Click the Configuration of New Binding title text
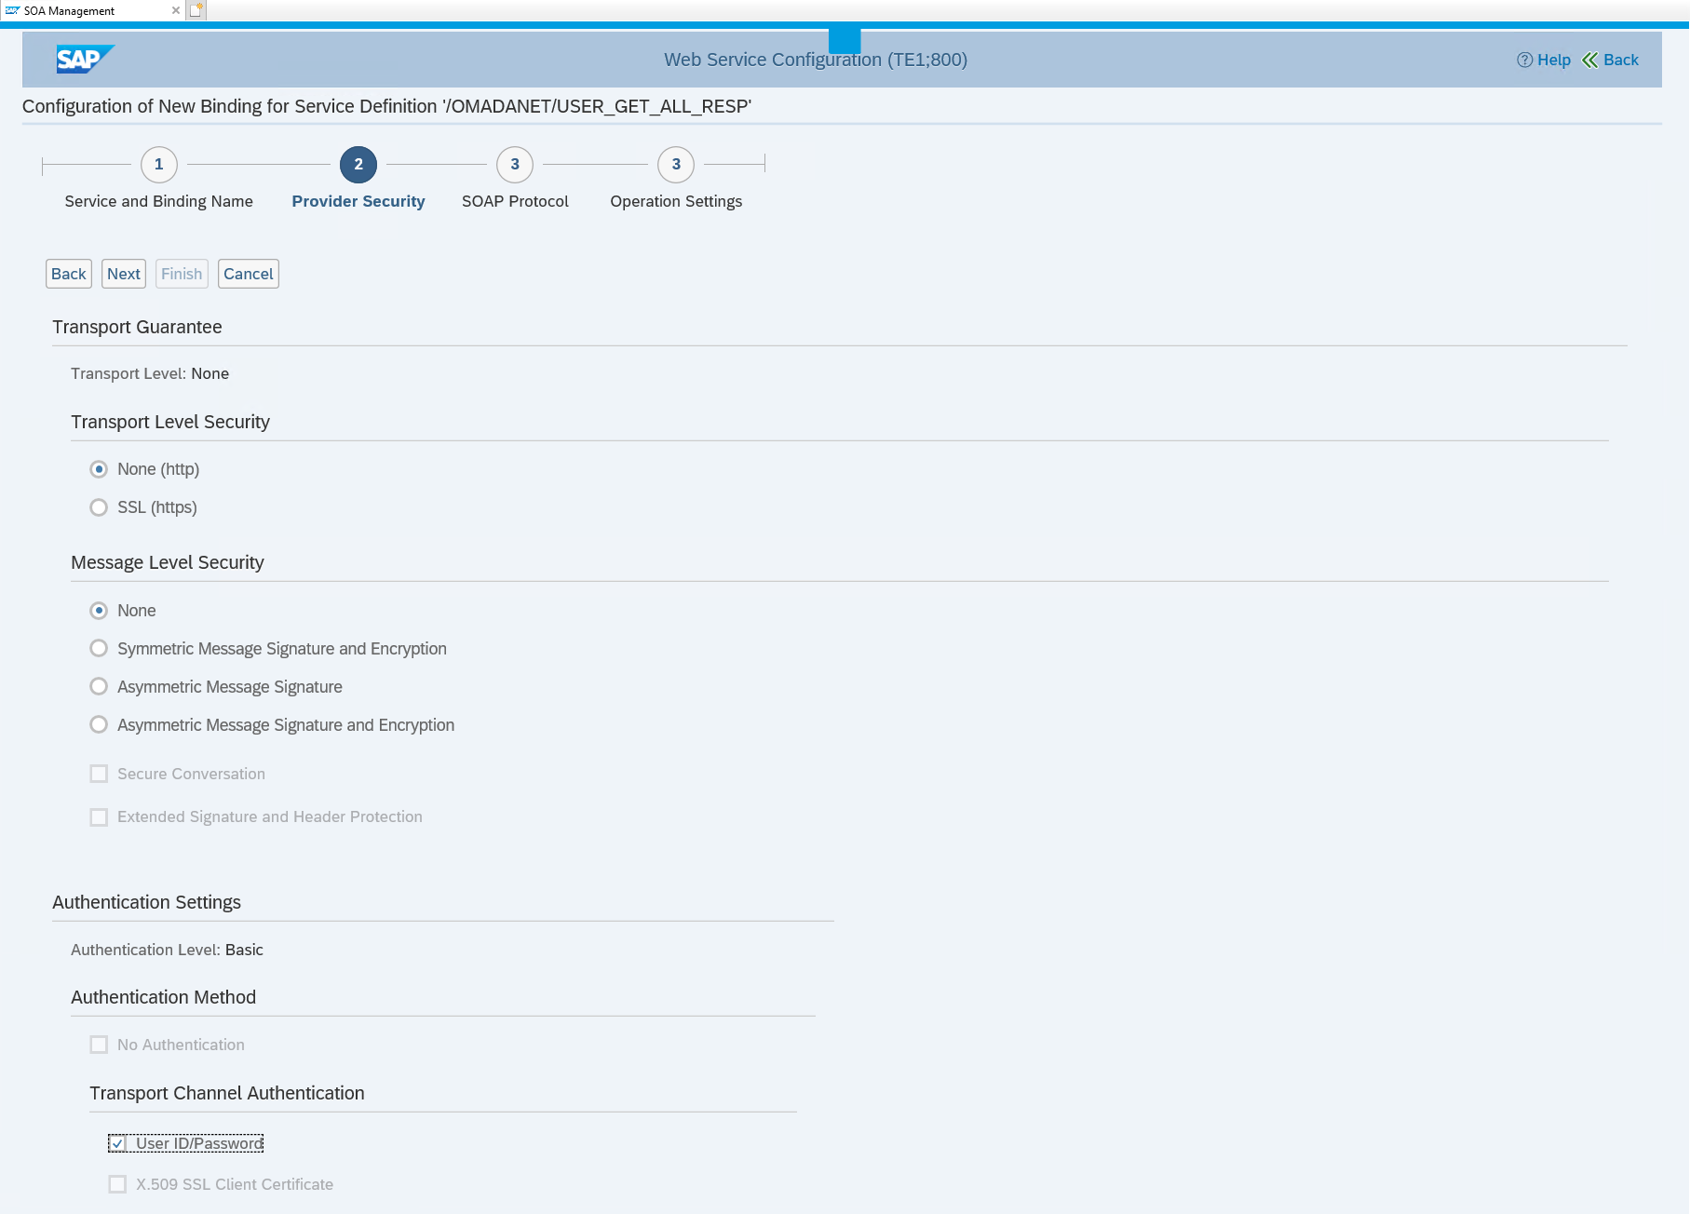This screenshot has height=1214, width=1690. click(386, 106)
